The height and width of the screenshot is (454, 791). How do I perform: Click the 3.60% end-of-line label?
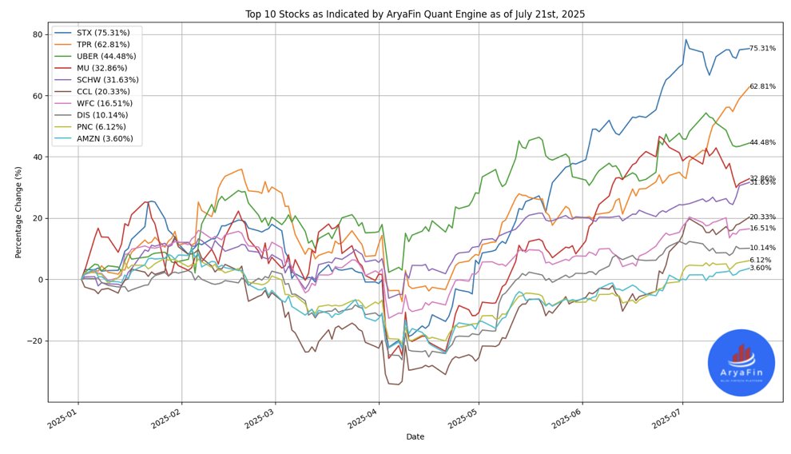pyautogui.click(x=760, y=268)
